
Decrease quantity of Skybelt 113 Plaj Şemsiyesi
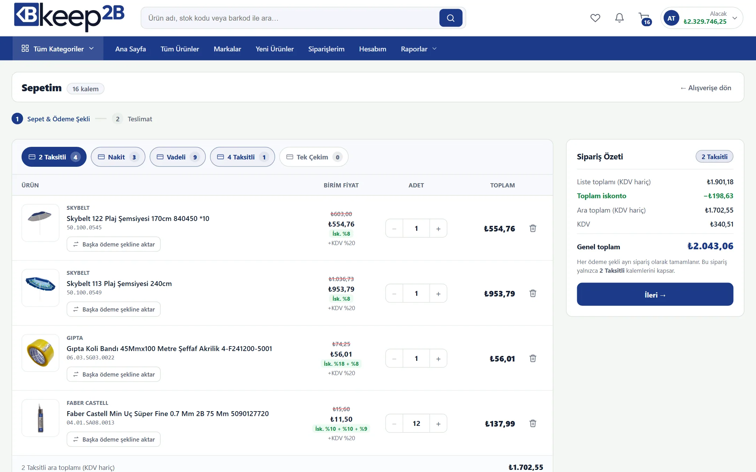pos(394,293)
